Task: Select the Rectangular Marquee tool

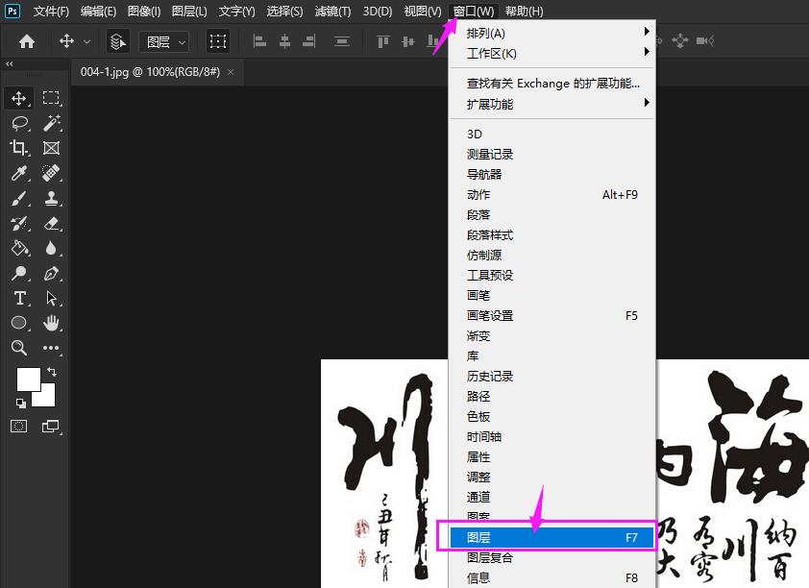Action: 51,98
